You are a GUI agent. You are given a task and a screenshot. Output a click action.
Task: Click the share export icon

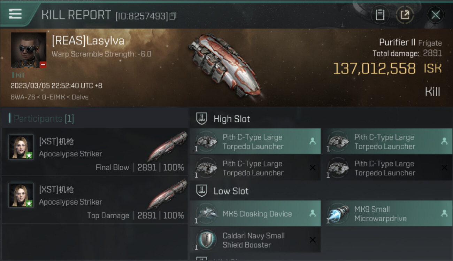(x=405, y=15)
